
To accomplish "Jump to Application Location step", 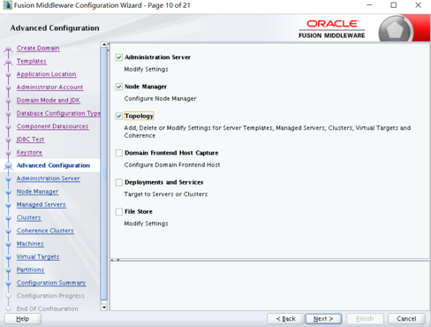I will coord(46,74).
